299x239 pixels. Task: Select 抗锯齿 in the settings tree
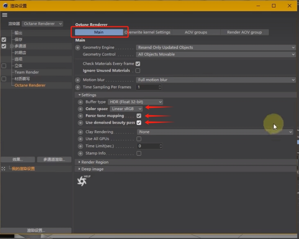pyautogui.click(x=20, y=53)
